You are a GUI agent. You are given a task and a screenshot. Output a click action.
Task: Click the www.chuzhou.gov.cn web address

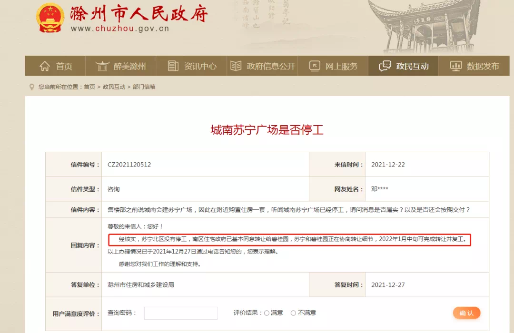(x=120, y=29)
